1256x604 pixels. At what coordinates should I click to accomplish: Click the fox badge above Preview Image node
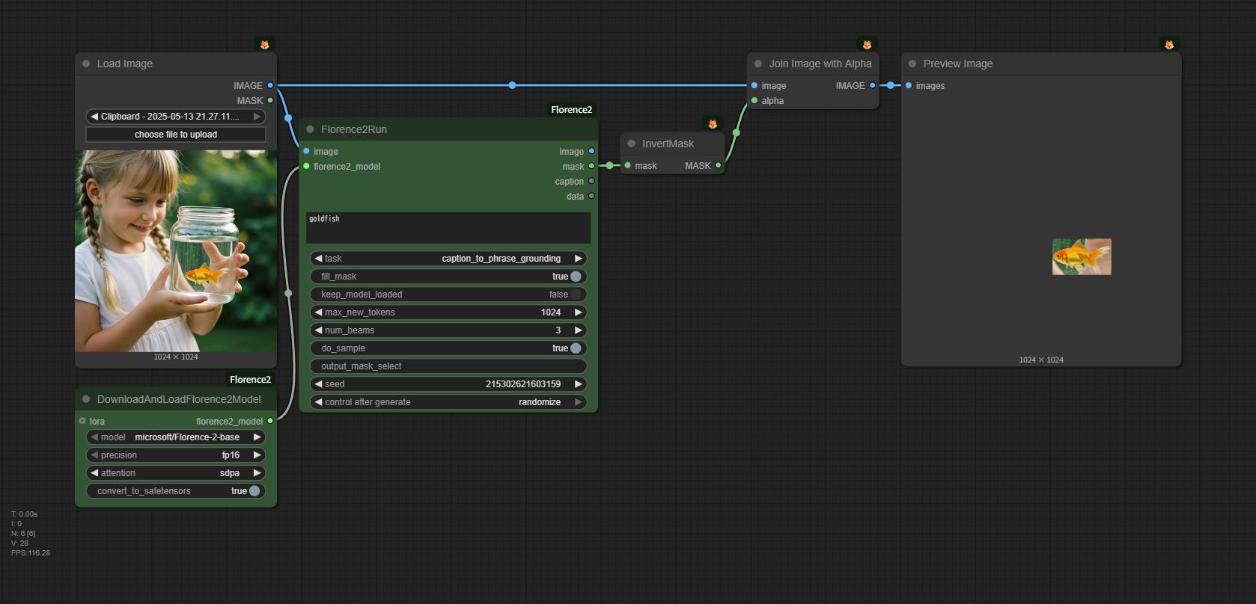1169,45
